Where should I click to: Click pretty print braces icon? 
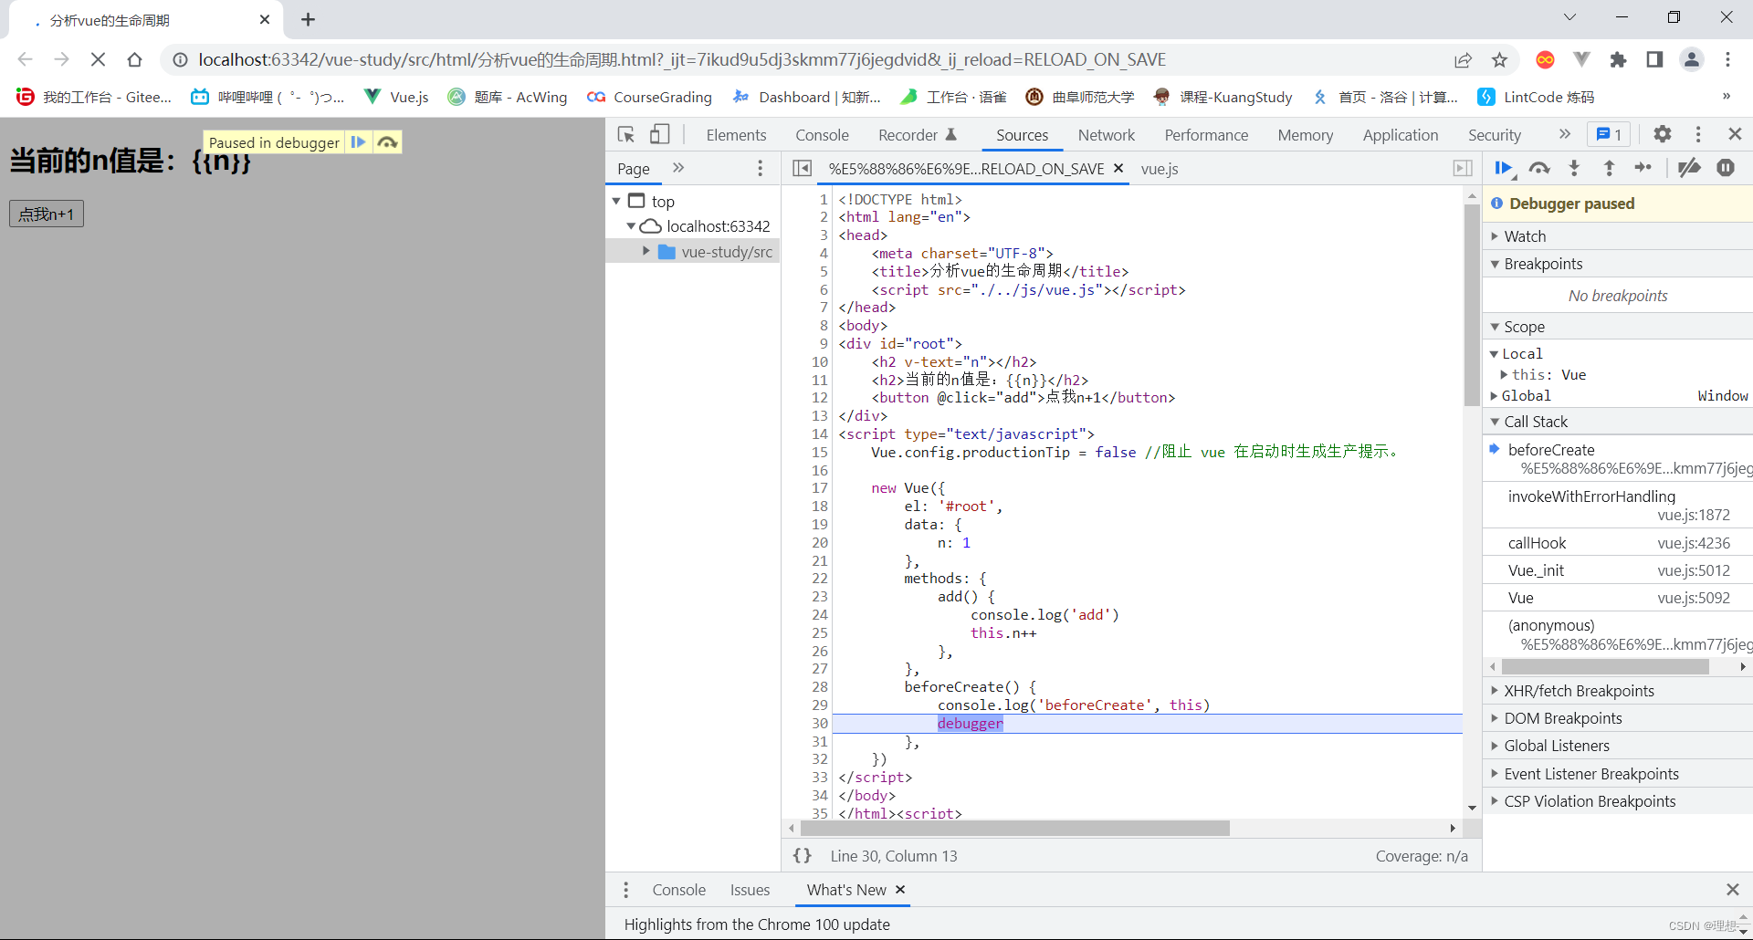coord(802,856)
